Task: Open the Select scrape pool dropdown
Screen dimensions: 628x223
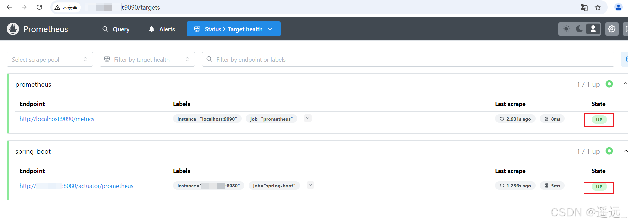Action: click(x=50, y=59)
